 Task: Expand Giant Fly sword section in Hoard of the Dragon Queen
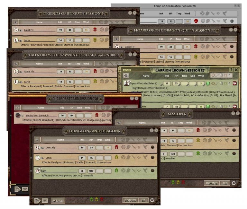coord(213,47)
